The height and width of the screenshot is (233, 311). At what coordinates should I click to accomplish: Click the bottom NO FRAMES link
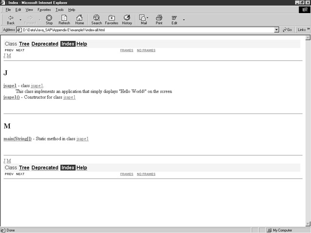pyautogui.click(x=146, y=174)
